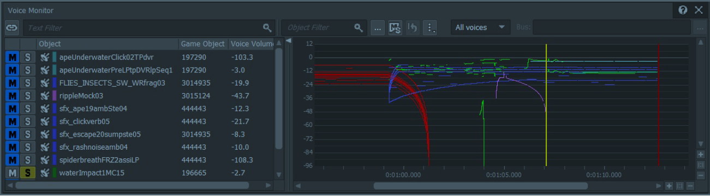Viewport: 710px width, 196px height.
Task: Sort by the Game Object column header
Action: [x=203, y=44]
